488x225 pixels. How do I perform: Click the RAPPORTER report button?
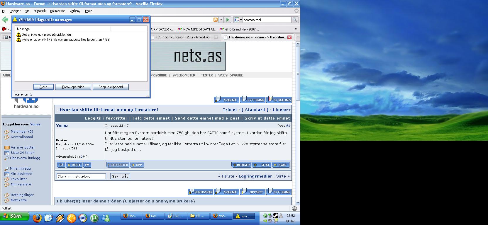click(x=118, y=165)
